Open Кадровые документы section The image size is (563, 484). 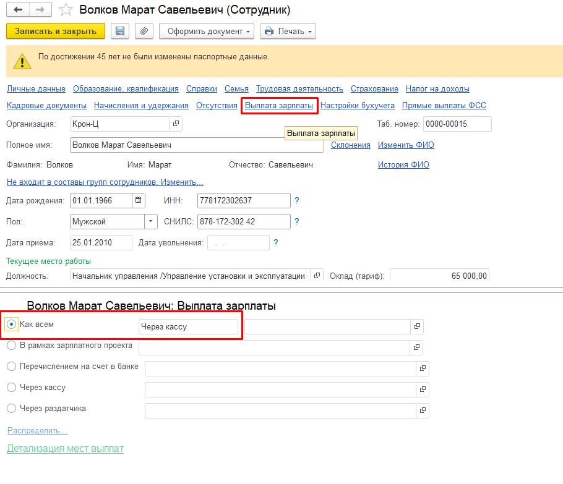coord(46,106)
